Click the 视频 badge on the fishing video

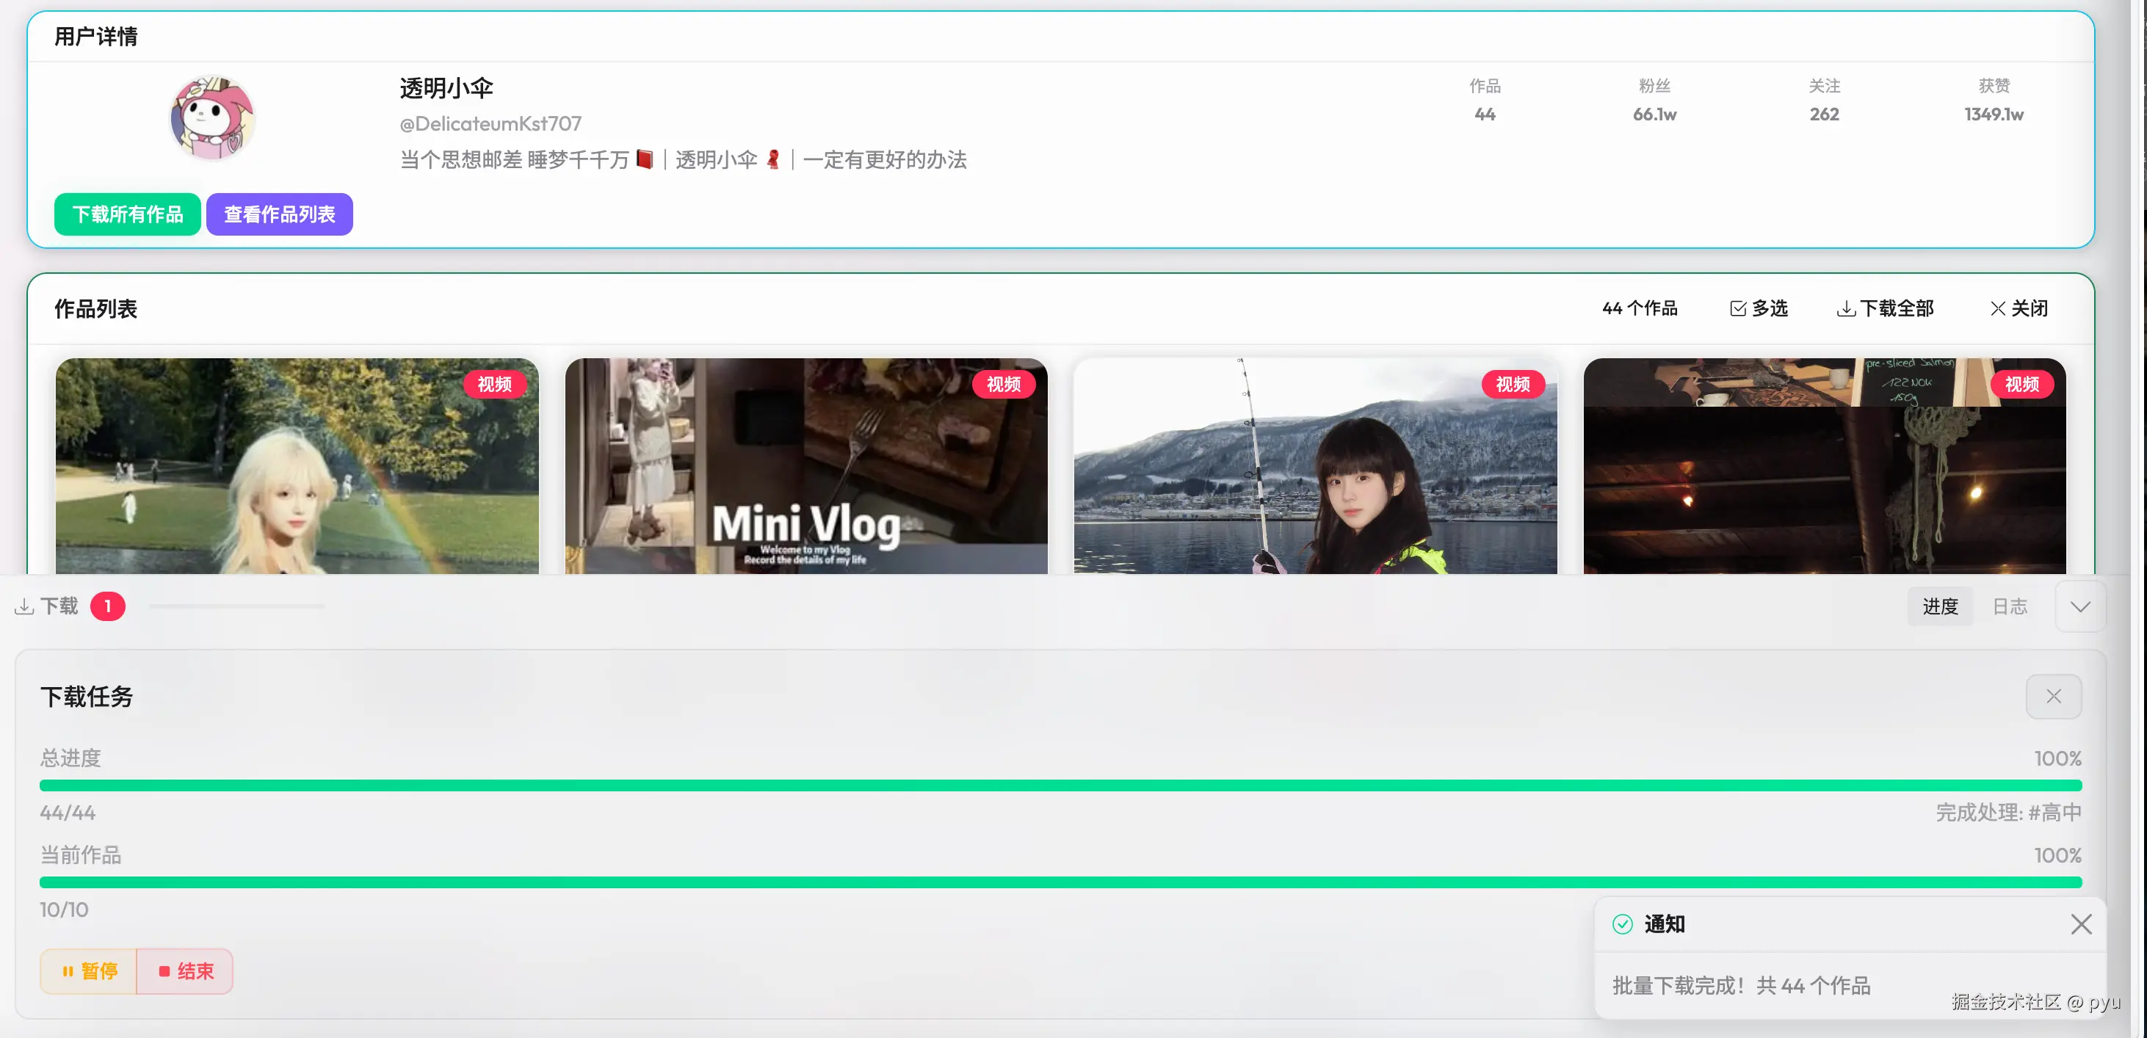point(1513,384)
